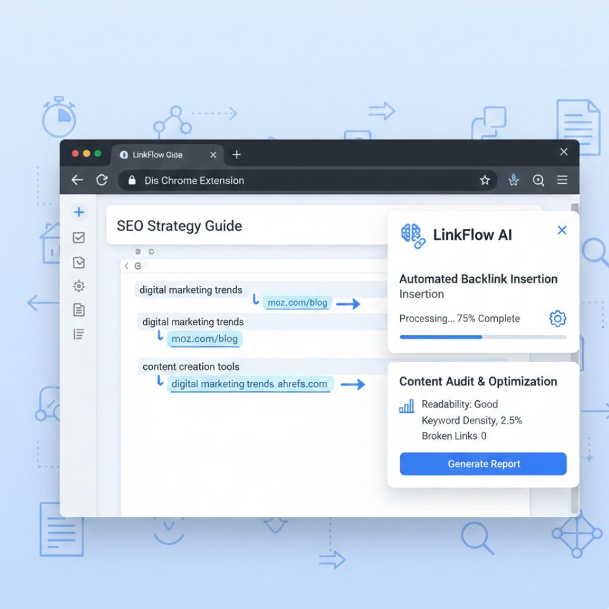Image resolution: width=609 pixels, height=609 pixels.
Task: Click the blue plus icon in the sidebar
Action: click(x=78, y=212)
